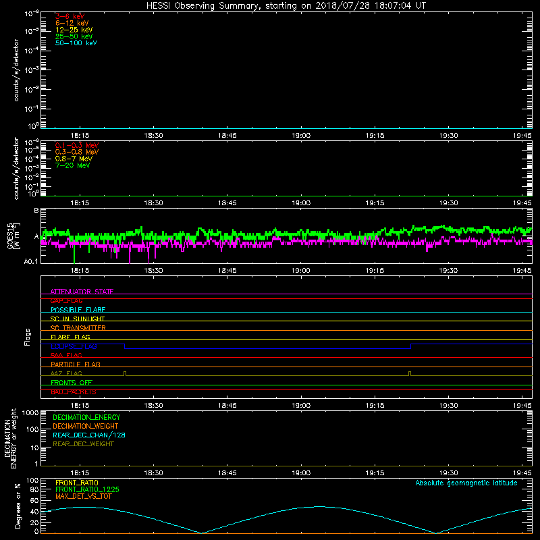Click the 0.8-7 MeV legend label
This screenshot has height=540, width=540.
tap(74, 159)
